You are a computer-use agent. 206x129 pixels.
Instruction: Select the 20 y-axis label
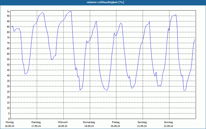pos(8,97)
